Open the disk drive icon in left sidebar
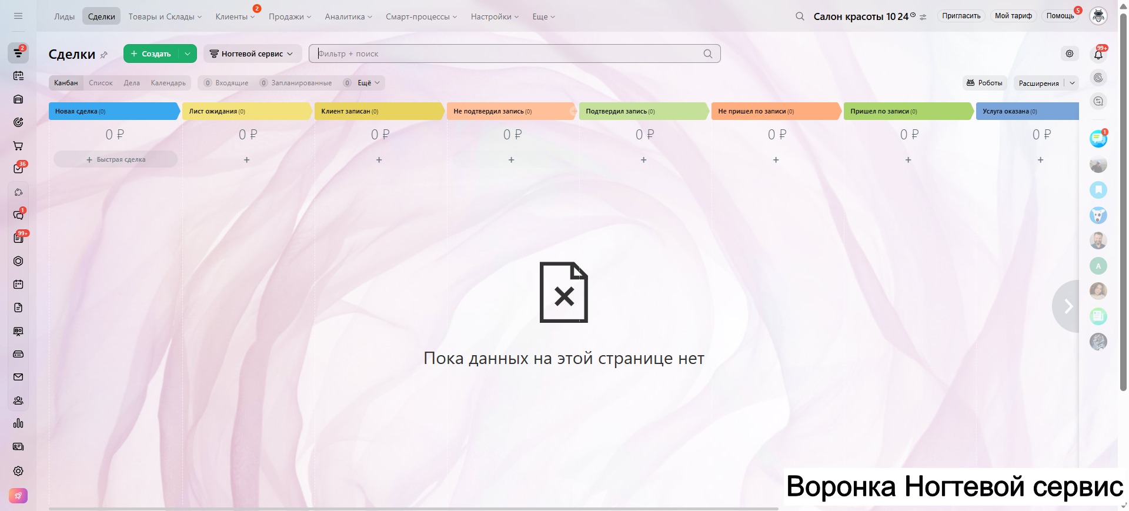Screen dimensions: 1129x511 [18, 354]
